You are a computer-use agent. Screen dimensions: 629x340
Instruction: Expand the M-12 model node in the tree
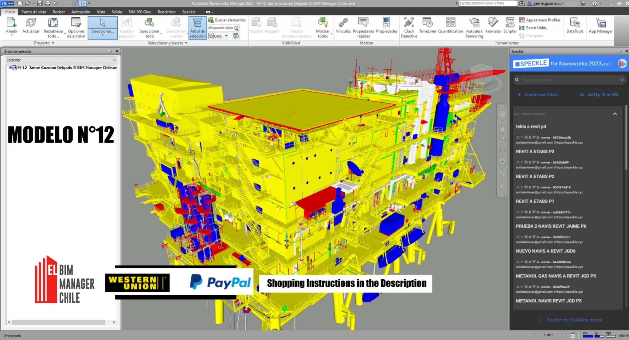[x=10, y=67]
